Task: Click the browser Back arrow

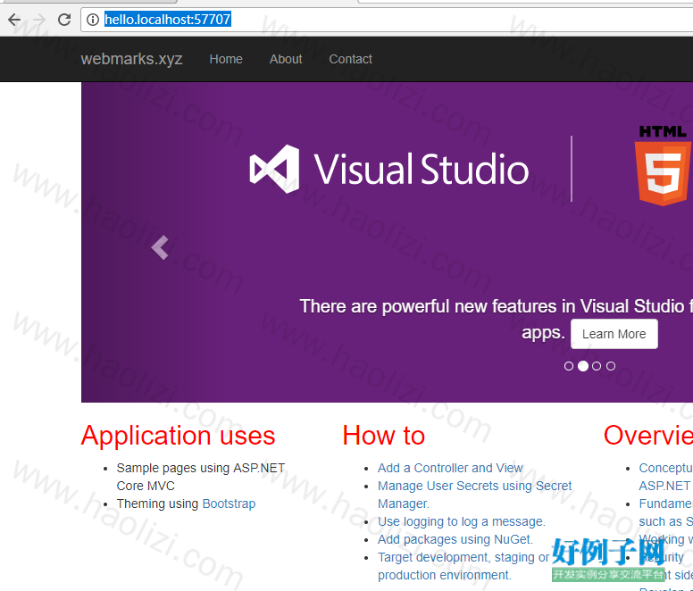Action: coord(14,20)
